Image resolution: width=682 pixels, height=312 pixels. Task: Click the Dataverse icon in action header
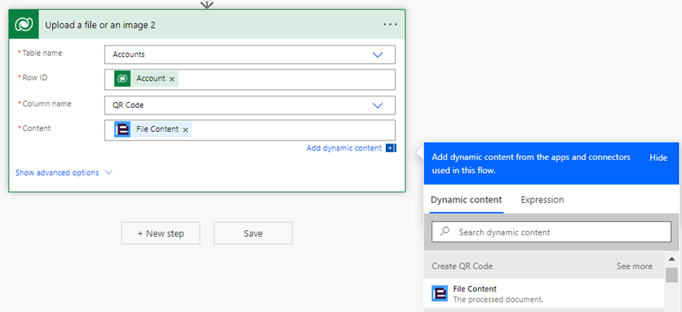[x=24, y=25]
